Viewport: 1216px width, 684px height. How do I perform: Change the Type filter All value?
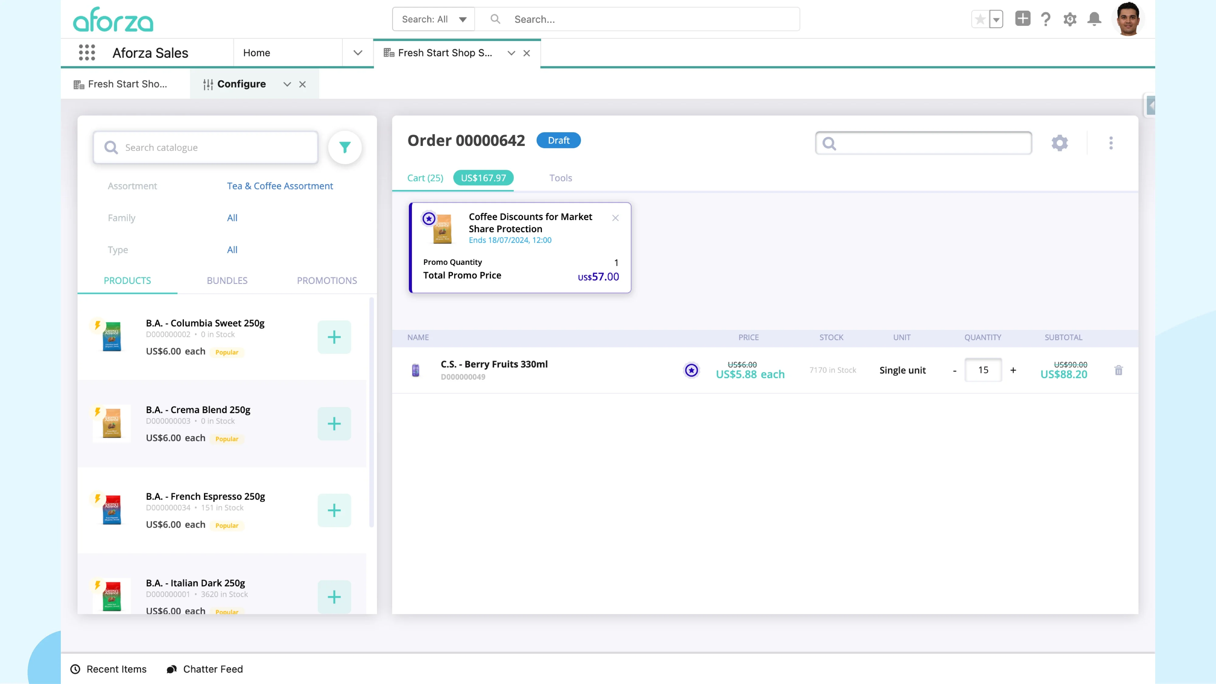coord(232,250)
